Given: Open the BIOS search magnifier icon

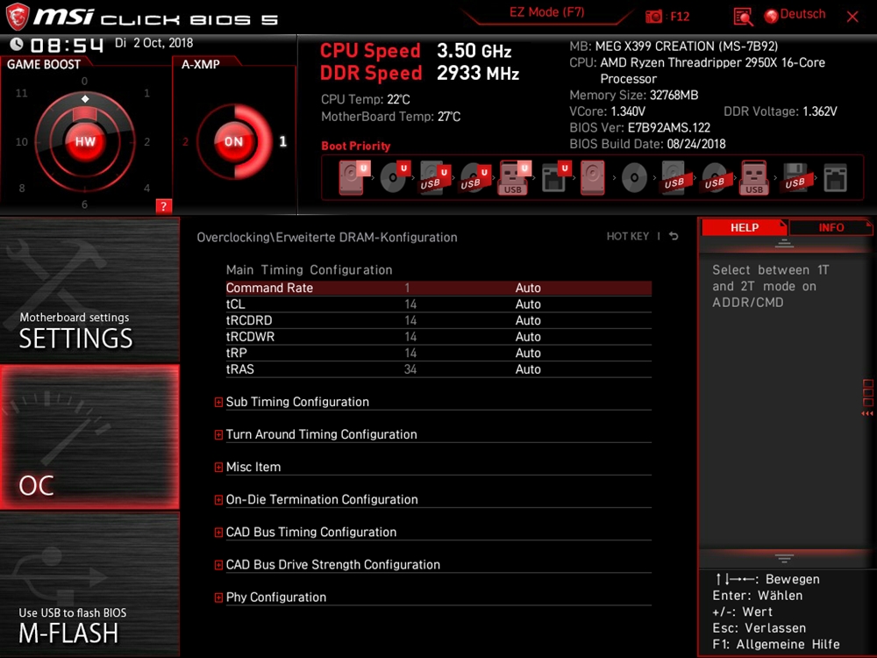Looking at the screenshot, I should coord(743,17).
